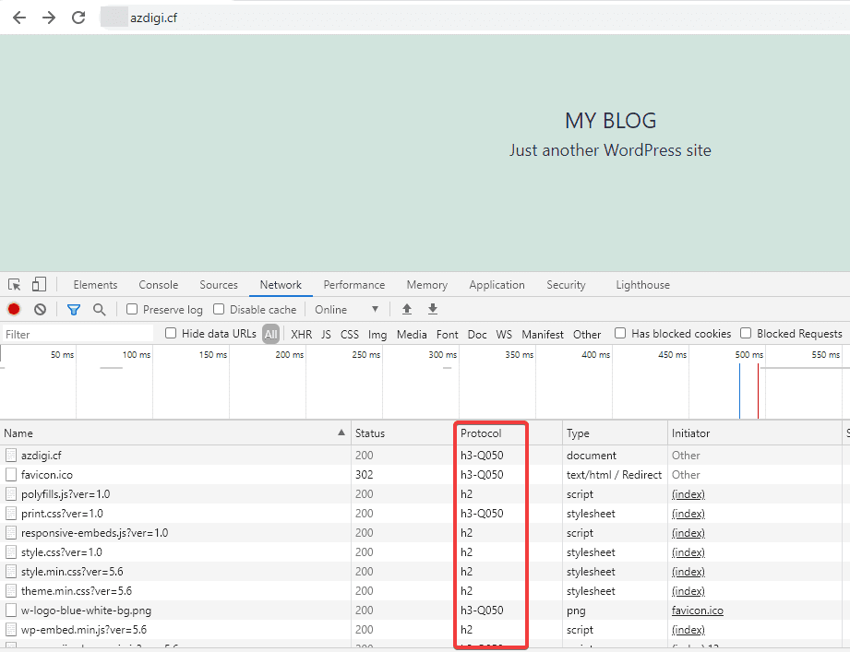Stop recording with the red record icon
This screenshot has width=850, height=652.
11,309
